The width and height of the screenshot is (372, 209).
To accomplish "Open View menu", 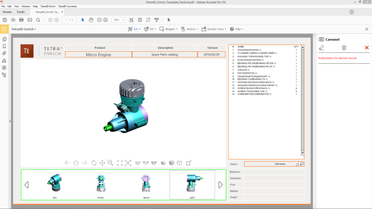I will [16, 6].
